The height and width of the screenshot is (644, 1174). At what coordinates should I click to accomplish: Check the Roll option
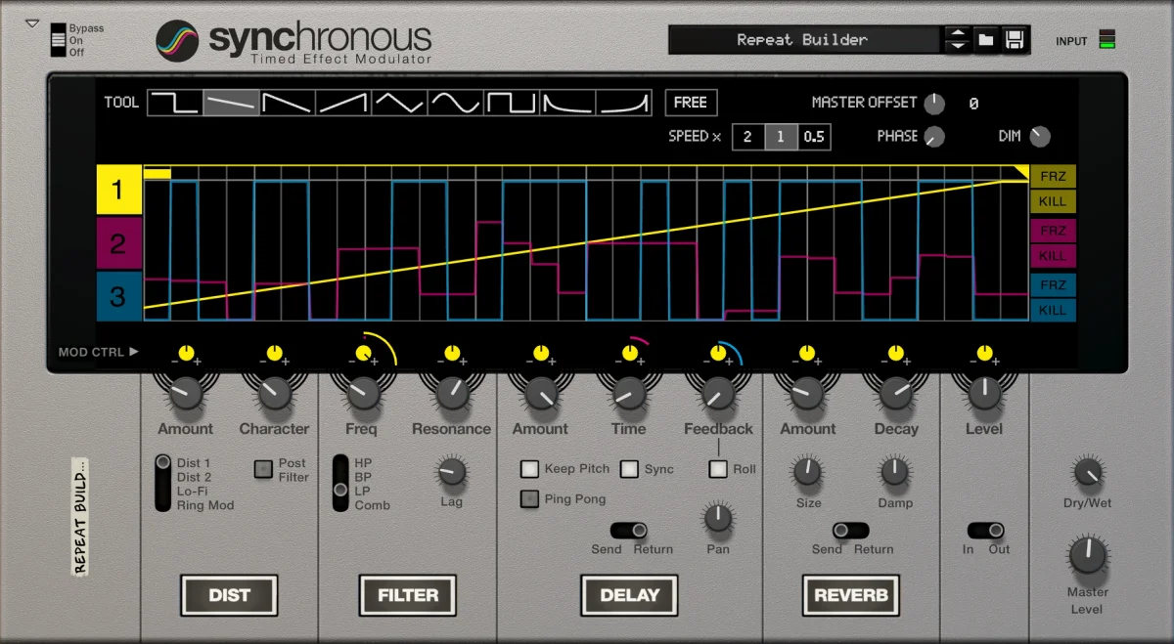tap(718, 469)
